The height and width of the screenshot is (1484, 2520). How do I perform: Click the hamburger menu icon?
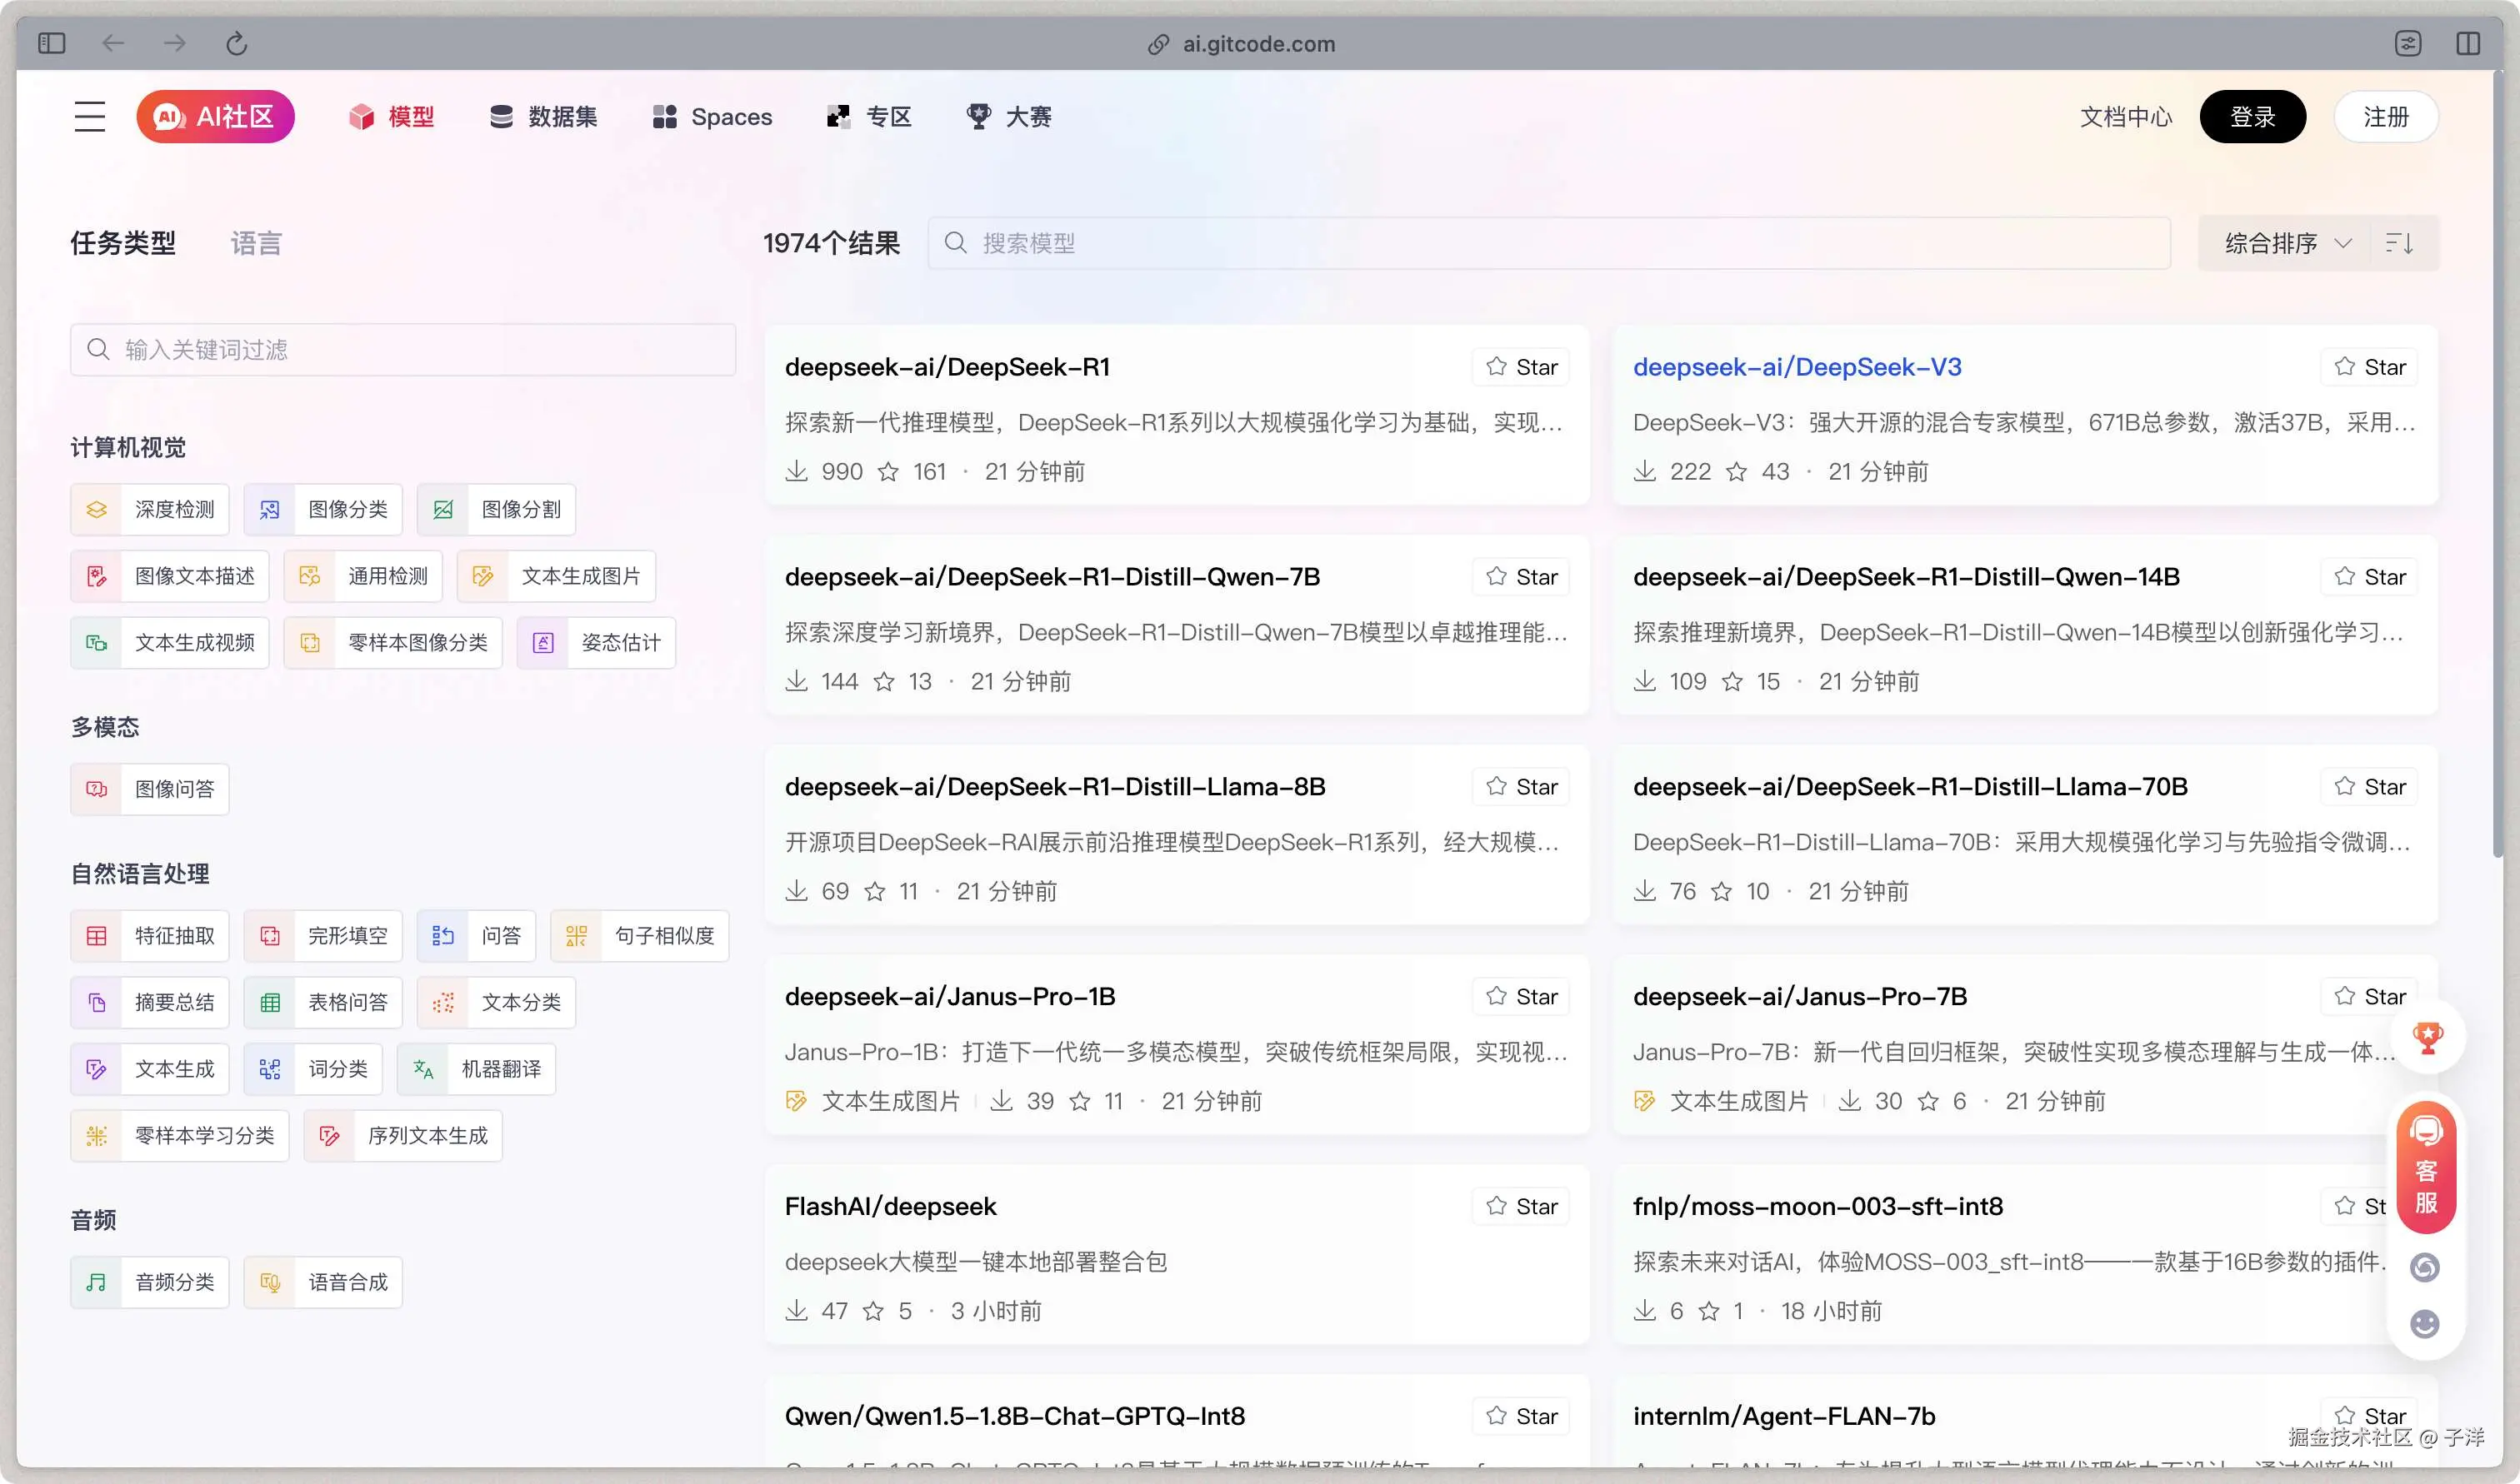(89, 117)
